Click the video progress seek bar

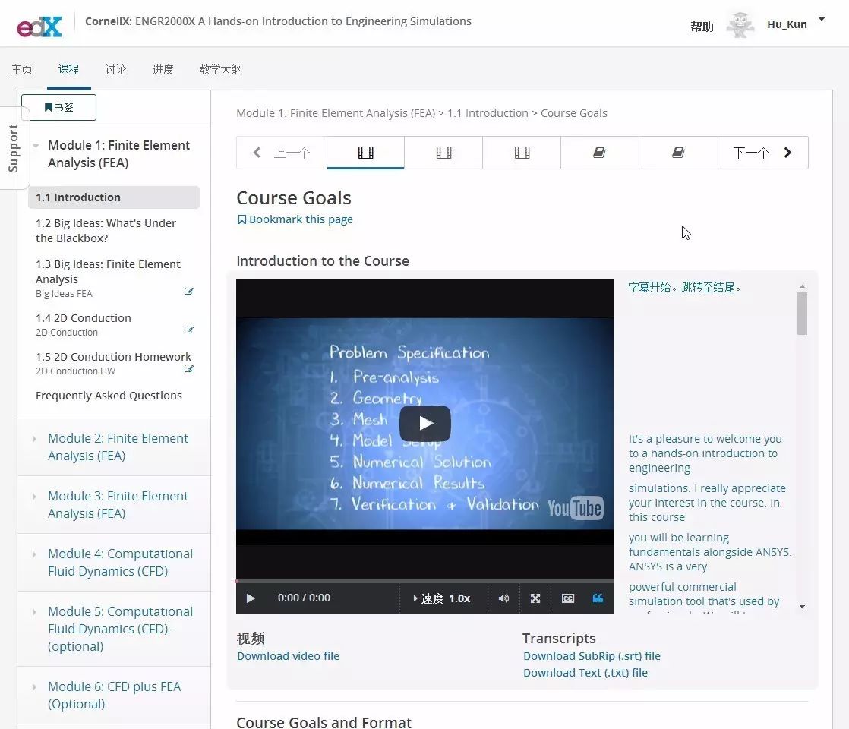[424, 581]
